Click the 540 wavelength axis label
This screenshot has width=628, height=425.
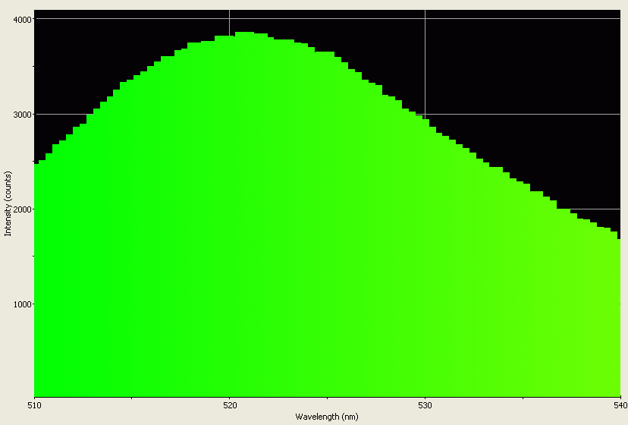click(x=620, y=405)
